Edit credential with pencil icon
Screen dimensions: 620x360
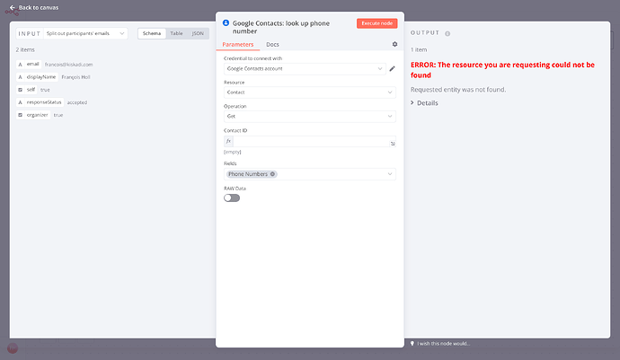click(x=392, y=69)
